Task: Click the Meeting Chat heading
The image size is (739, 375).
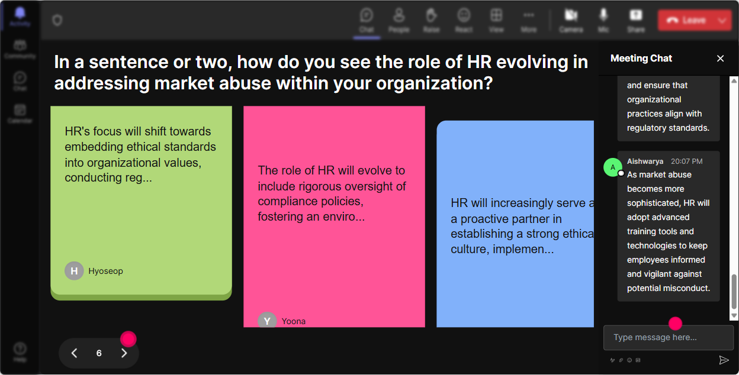Action: pos(641,58)
